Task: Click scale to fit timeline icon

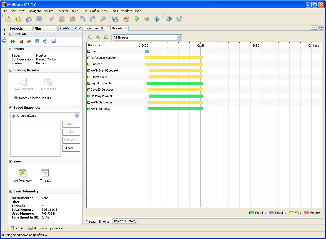Action: (x=106, y=37)
